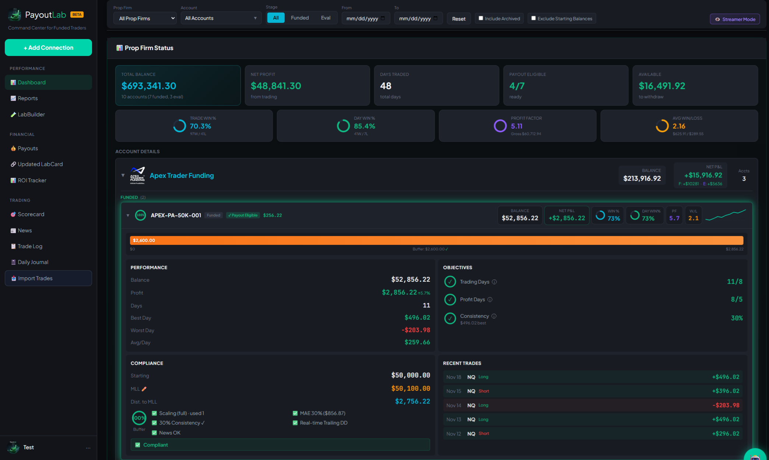
Task: Check Exclude Starting Balances
Action: click(533, 18)
